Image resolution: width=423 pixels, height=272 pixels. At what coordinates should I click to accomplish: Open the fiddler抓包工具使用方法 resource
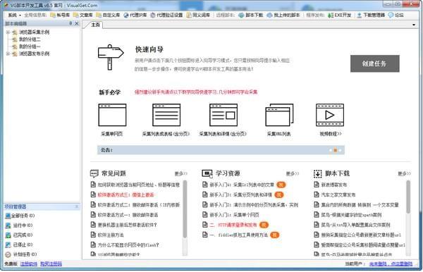point(238,235)
